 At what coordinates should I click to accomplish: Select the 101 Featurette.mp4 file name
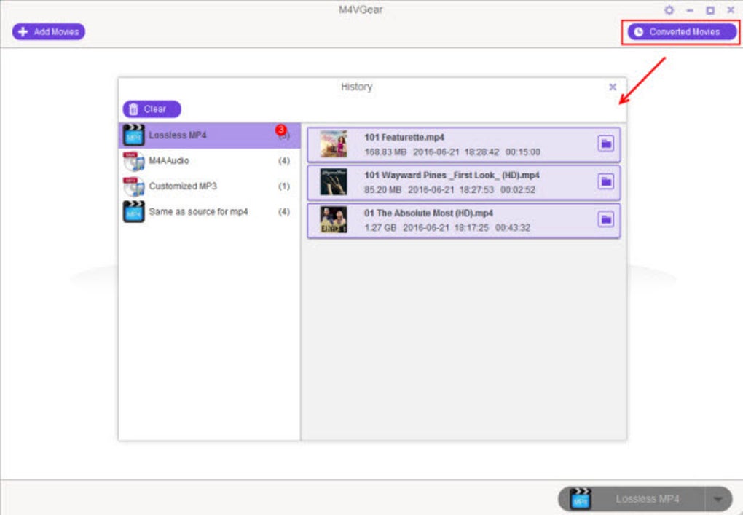(x=404, y=138)
